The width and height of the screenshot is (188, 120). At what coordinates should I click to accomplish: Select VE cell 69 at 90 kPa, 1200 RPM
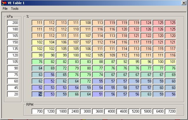coord(49,68)
